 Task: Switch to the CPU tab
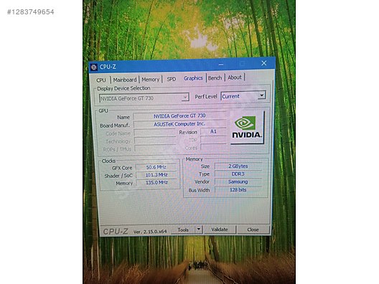(101, 80)
